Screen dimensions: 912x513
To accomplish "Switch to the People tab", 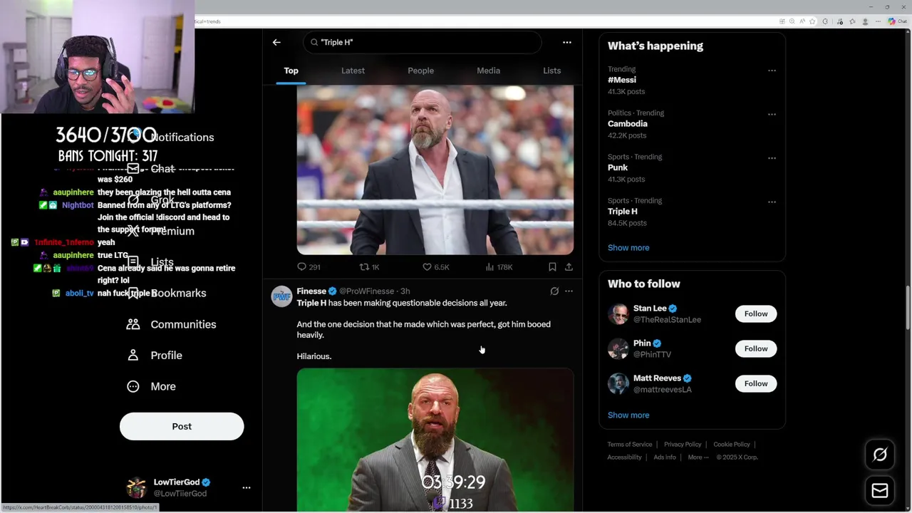I will (x=420, y=71).
